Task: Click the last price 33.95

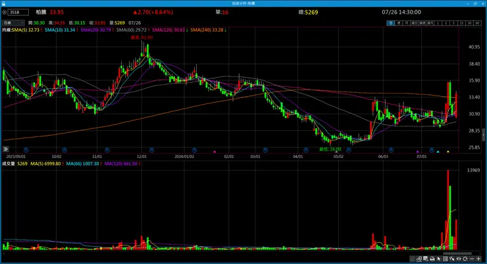Action: pos(57,12)
